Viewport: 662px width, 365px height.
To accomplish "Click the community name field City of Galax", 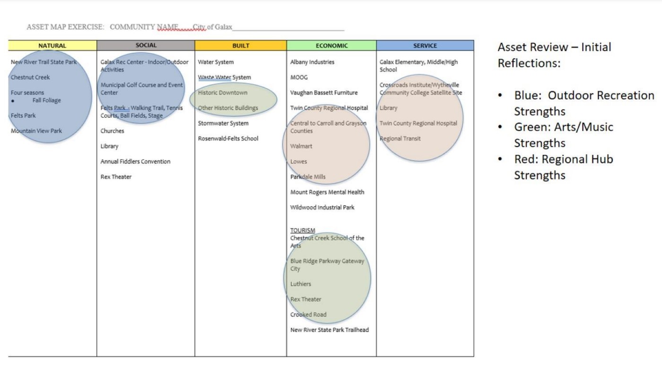I will click(x=213, y=27).
